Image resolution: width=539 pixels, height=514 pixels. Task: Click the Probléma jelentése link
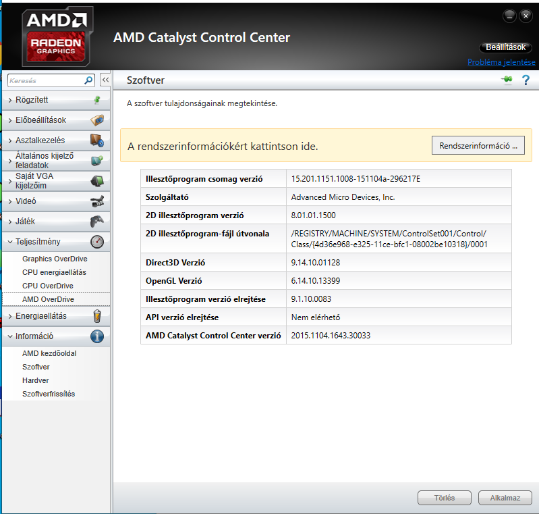501,62
